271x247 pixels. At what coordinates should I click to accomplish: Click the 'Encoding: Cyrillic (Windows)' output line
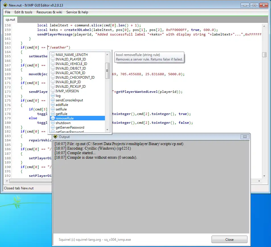[x=93, y=148]
